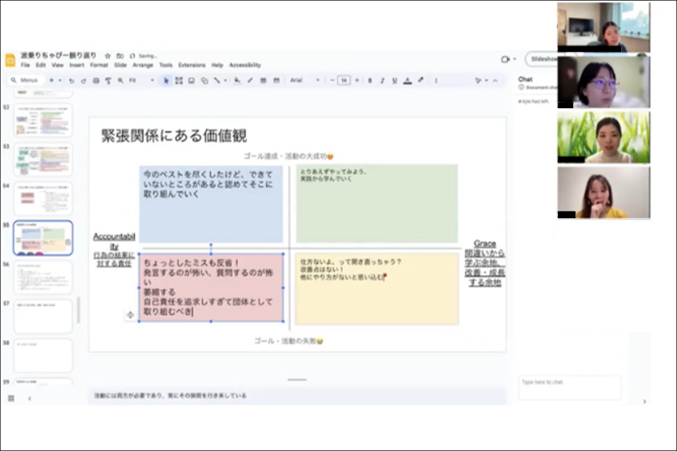Star the presentation with the star icon
Image resolution: width=677 pixels, height=451 pixels.
pyautogui.click(x=108, y=56)
